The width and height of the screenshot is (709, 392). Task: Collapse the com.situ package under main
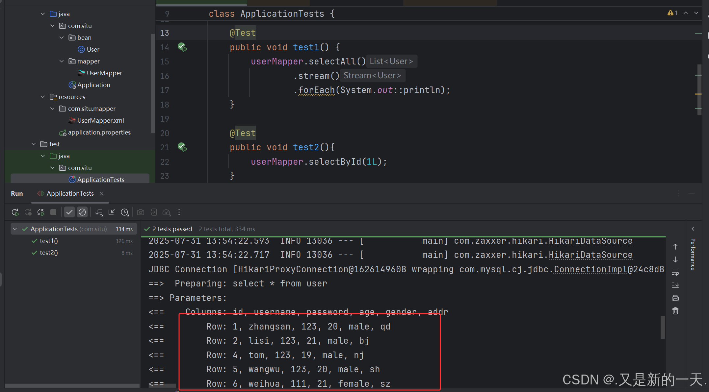click(x=52, y=26)
